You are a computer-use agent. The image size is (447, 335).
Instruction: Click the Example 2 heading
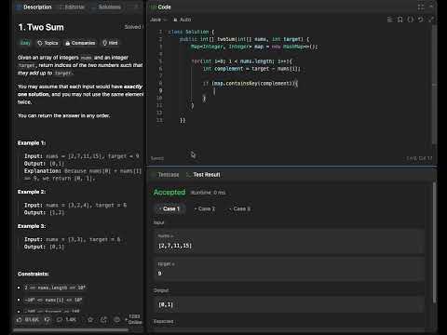(x=32, y=192)
